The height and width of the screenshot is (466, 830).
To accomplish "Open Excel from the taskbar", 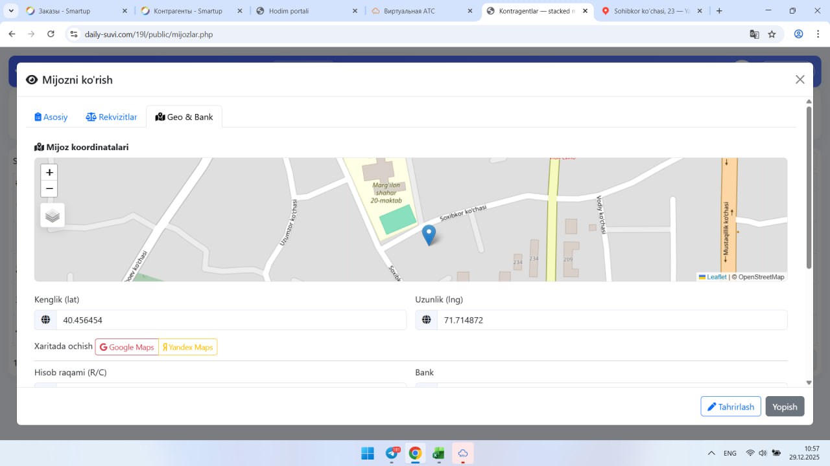I will 438,453.
